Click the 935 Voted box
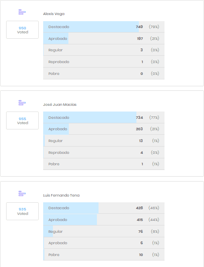 (22, 211)
